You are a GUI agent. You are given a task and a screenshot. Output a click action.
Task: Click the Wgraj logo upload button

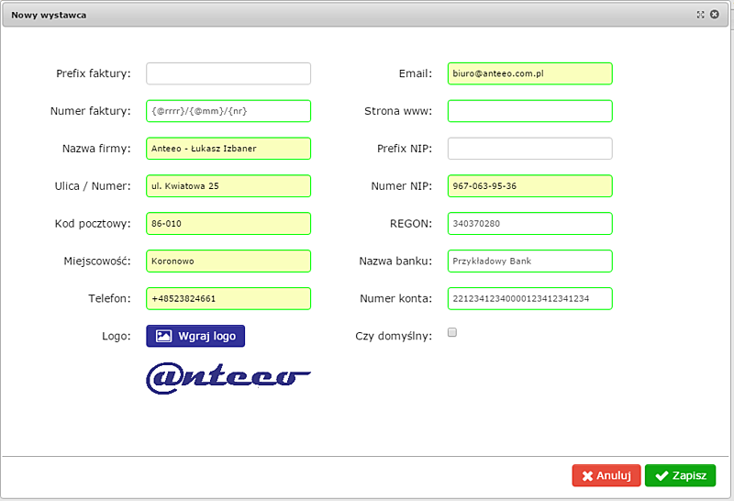pyautogui.click(x=195, y=336)
